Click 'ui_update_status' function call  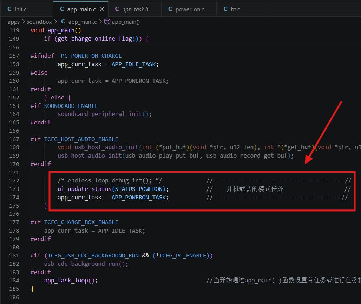click(85, 189)
